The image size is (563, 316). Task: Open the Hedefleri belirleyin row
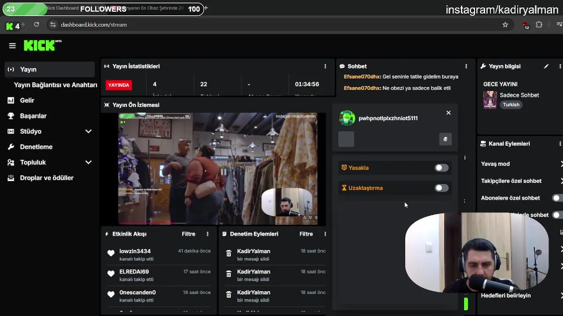pos(521,295)
